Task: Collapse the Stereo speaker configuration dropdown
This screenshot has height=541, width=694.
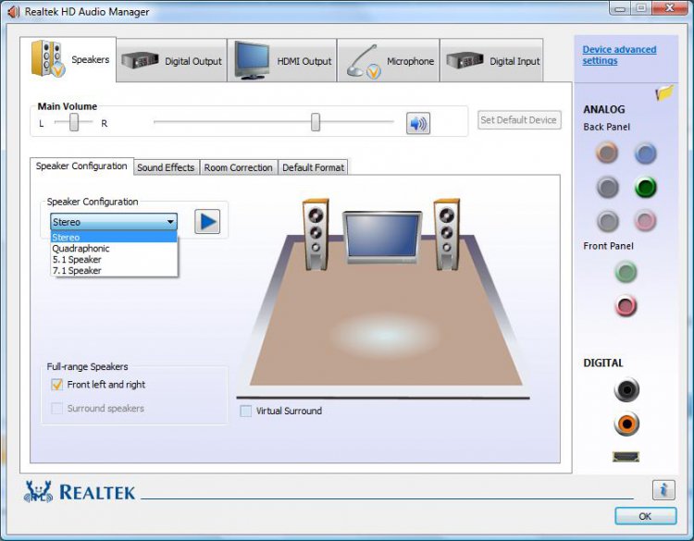Action: [114, 222]
